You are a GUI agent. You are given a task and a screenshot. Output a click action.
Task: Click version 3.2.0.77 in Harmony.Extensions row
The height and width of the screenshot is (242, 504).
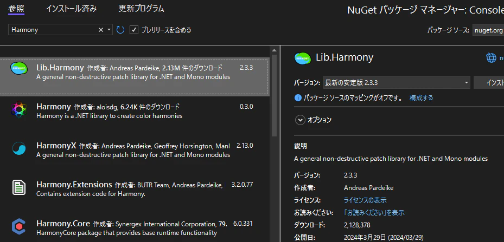[x=243, y=185]
